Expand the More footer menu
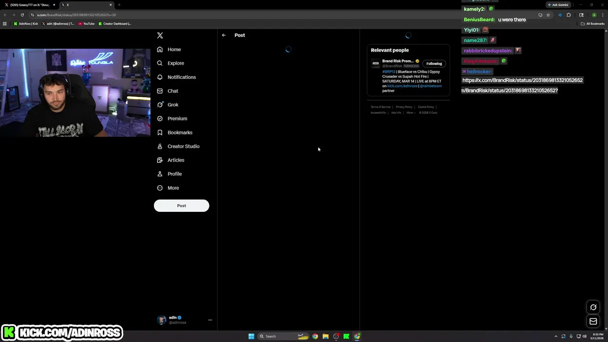This screenshot has width=608, height=342. 410,113
